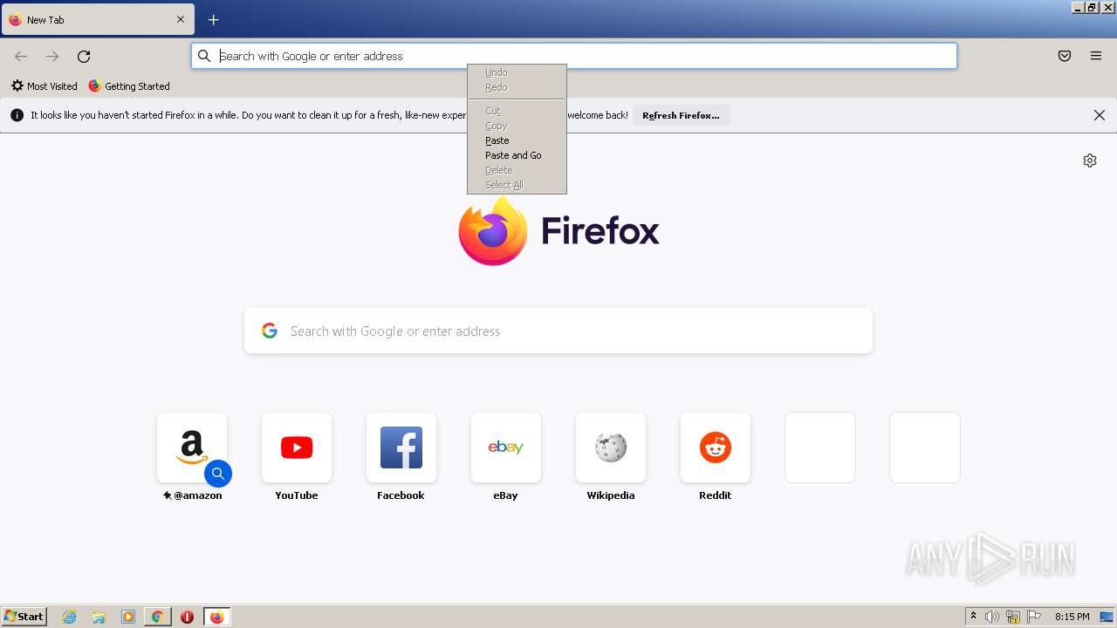The image size is (1117, 628).
Task: Open the Pocket save icon
Action: (1065, 56)
